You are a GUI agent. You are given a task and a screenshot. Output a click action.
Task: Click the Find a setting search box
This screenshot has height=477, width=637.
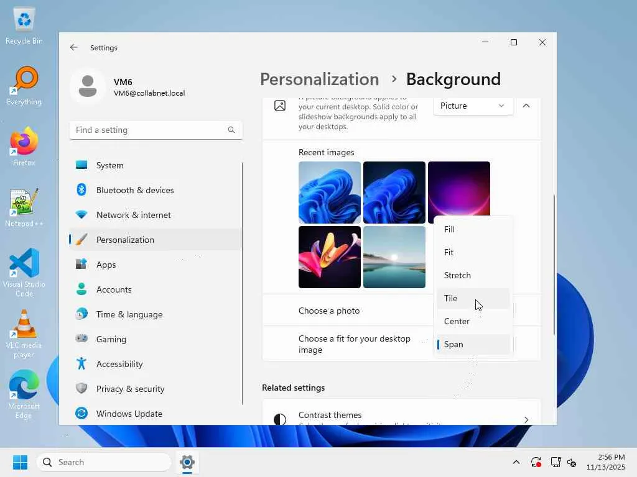[x=156, y=130]
